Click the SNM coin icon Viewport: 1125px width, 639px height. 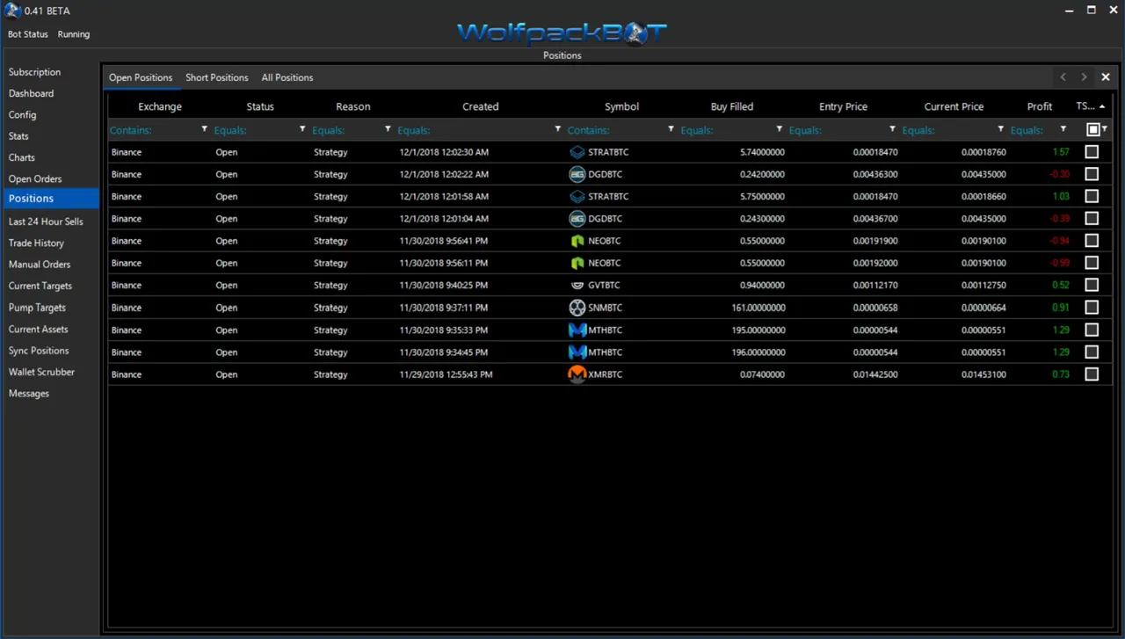click(577, 308)
